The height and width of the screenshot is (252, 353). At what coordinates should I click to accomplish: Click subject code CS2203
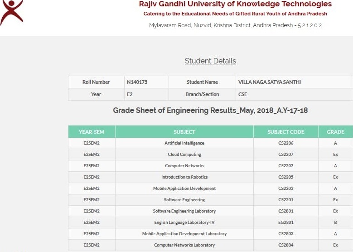[286, 189]
